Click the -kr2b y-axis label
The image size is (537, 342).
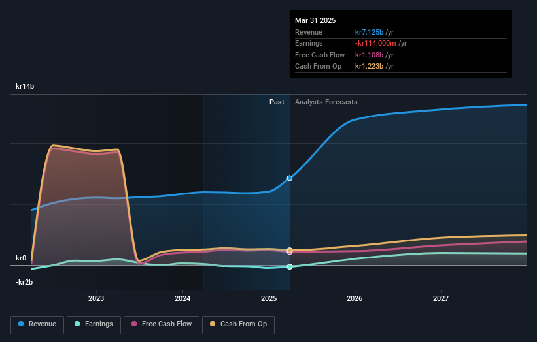[x=24, y=282]
